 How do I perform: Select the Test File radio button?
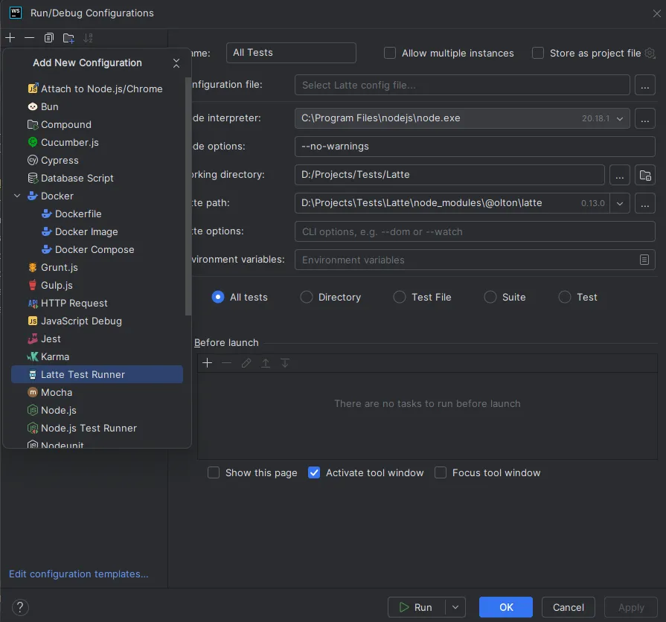coord(400,297)
